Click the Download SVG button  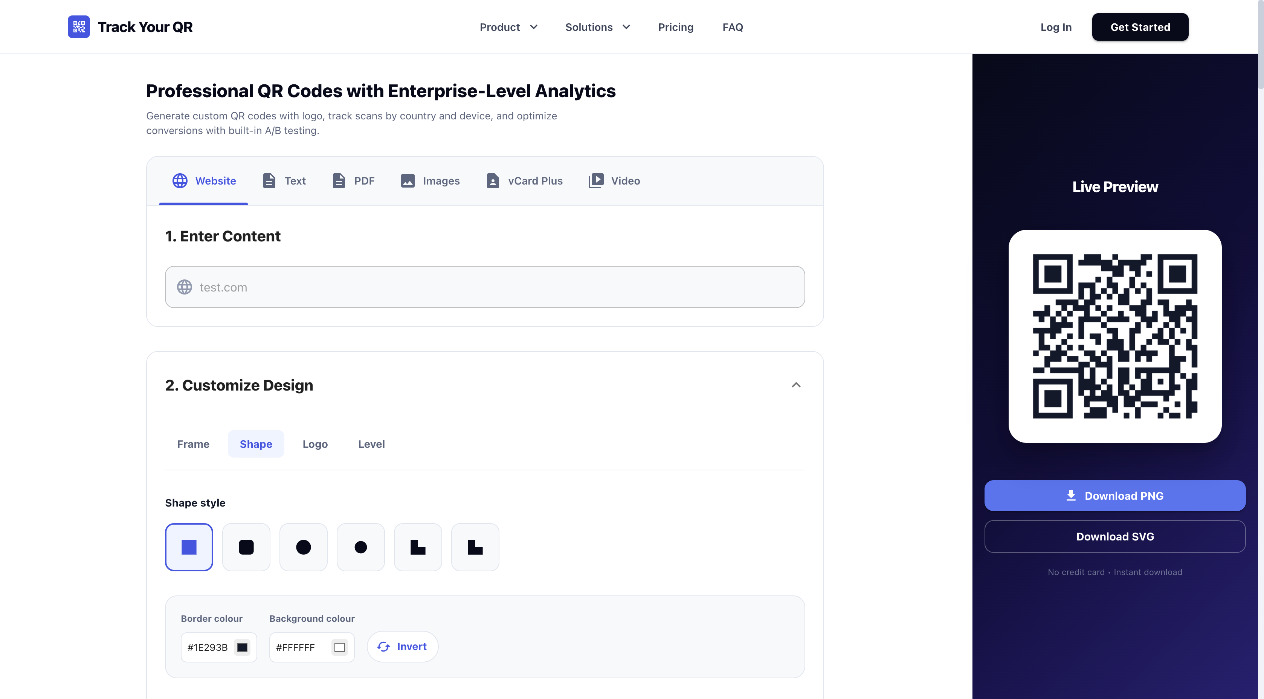[x=1115, y=536]
